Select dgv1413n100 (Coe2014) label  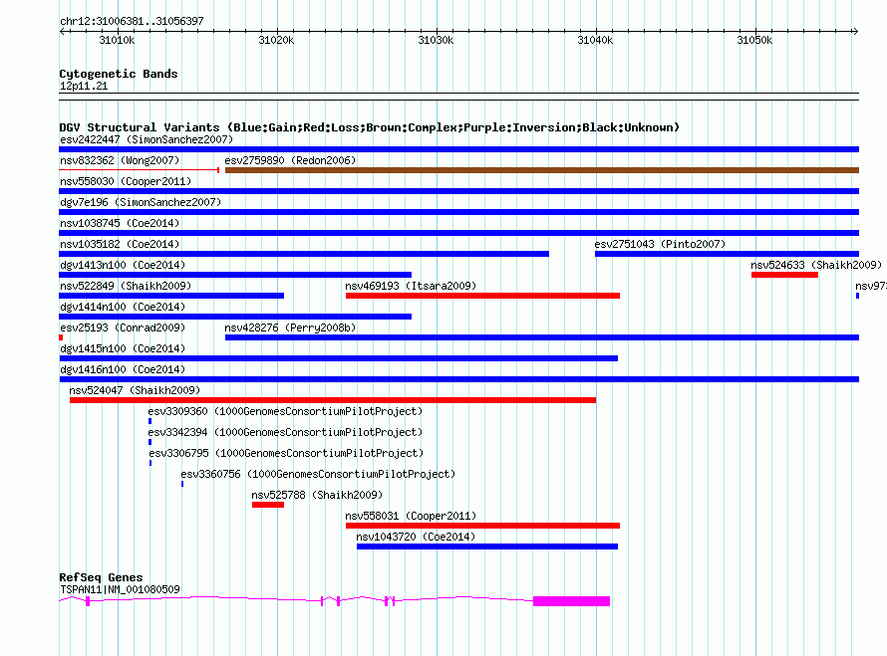(123, 265)
